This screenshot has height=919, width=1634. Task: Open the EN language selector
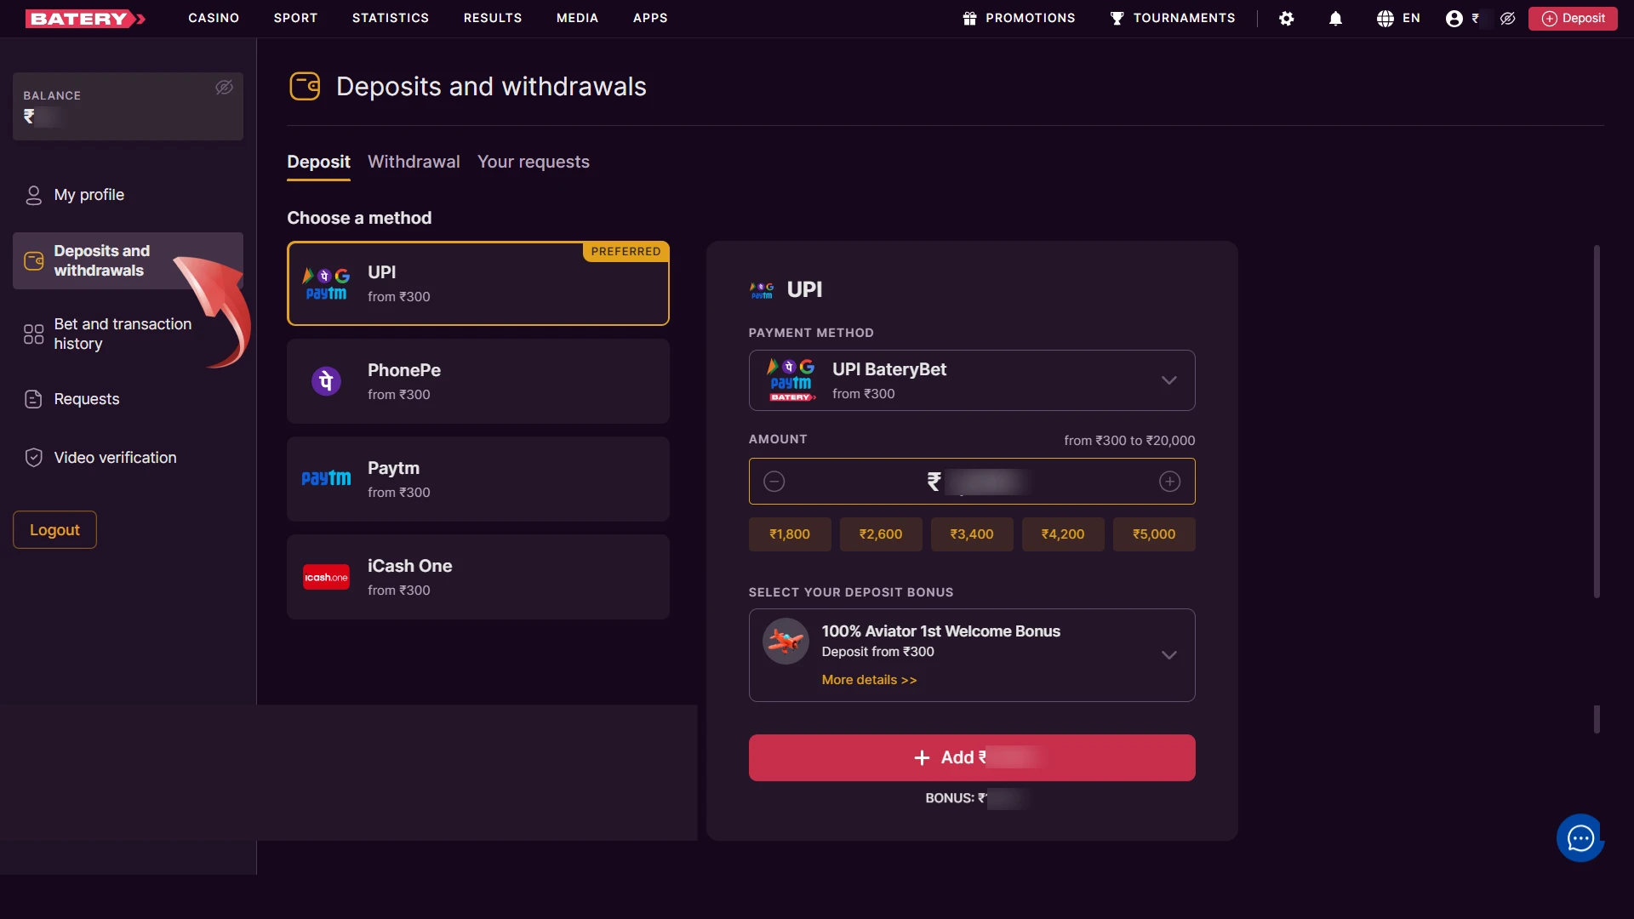point(1397,18)
